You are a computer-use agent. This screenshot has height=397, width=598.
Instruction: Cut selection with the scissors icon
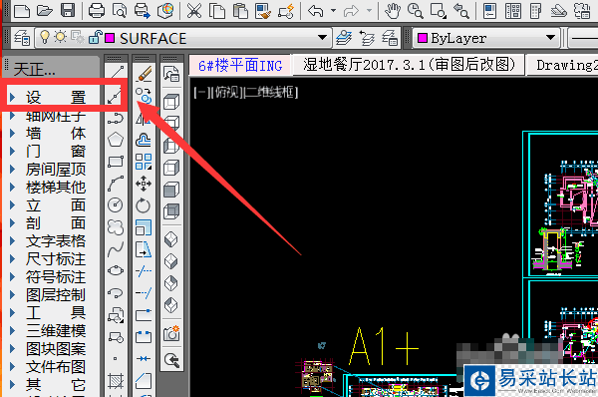click(194, 11)
